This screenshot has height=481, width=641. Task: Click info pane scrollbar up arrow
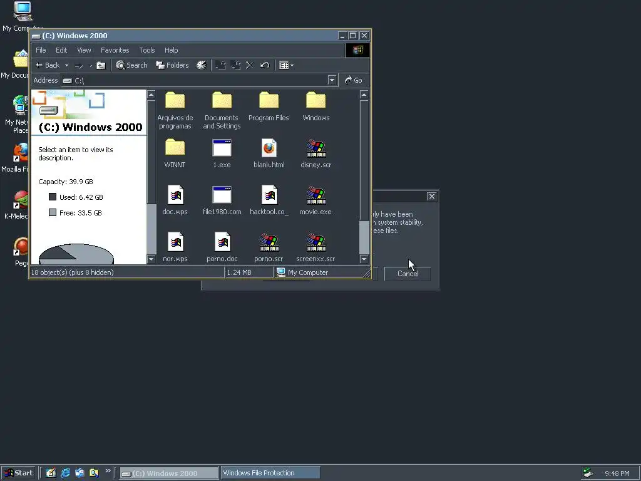(151, 95)
